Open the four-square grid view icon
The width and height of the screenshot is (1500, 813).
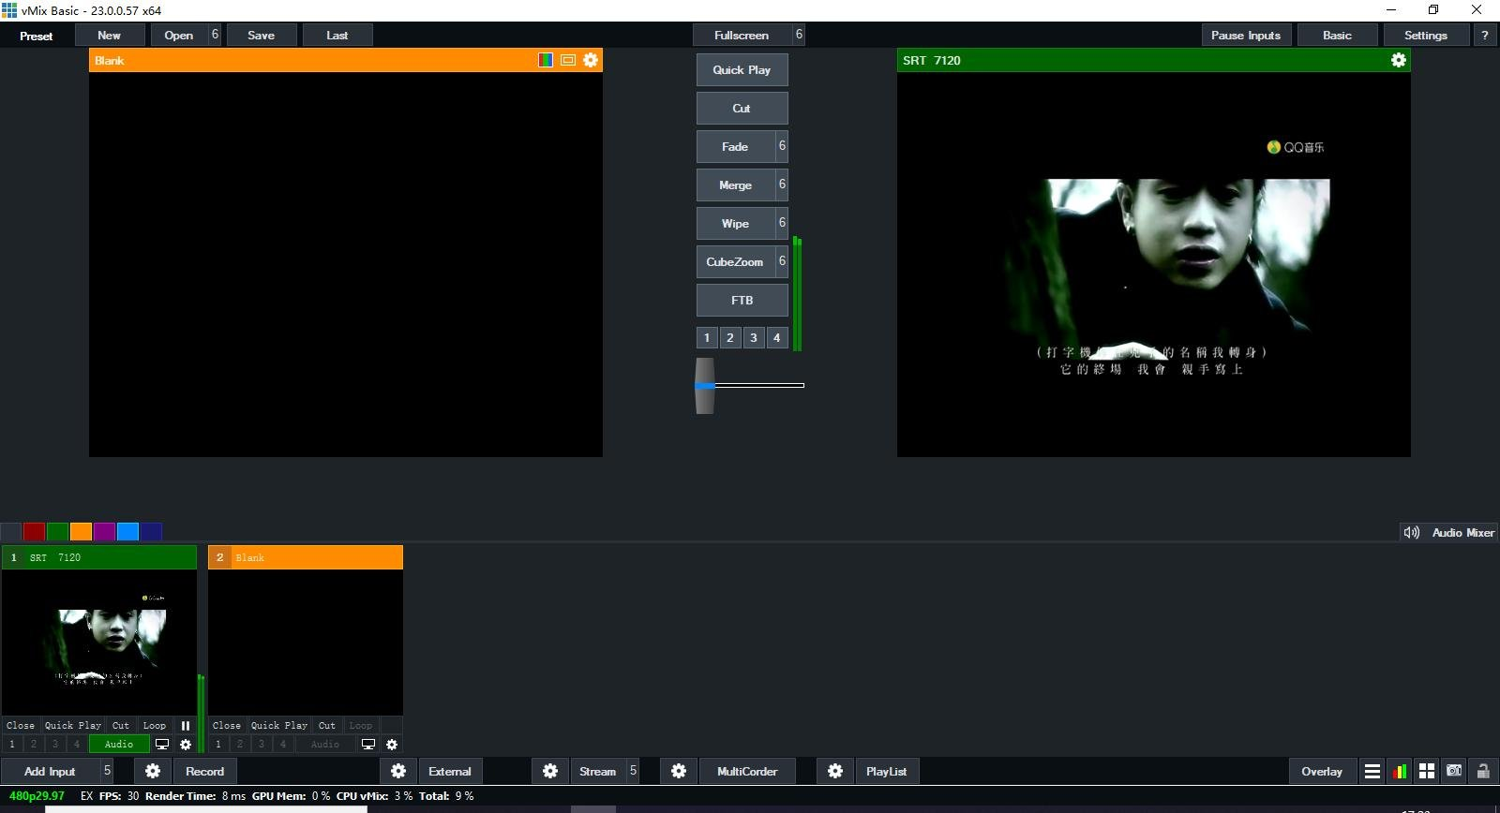[1427, 771]
